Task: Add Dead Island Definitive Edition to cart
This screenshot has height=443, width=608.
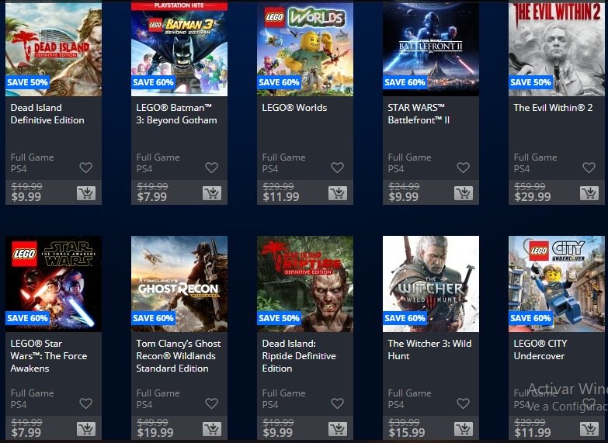Action: click(x=86, y=193)
